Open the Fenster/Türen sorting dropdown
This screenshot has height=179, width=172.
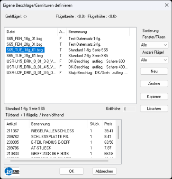click(x=154, y=45)
